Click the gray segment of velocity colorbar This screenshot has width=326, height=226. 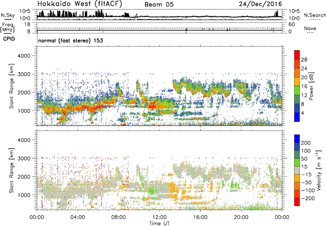coord(297,171)
